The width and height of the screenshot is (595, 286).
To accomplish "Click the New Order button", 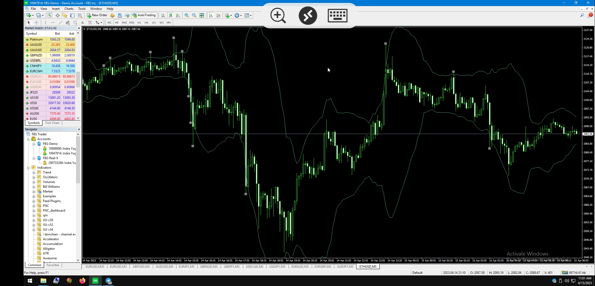I will pyautogui.click(x=97, y=15).
